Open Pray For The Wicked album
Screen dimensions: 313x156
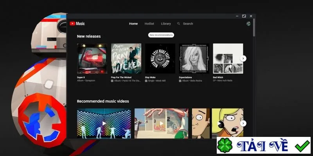[x=126, y=58]
